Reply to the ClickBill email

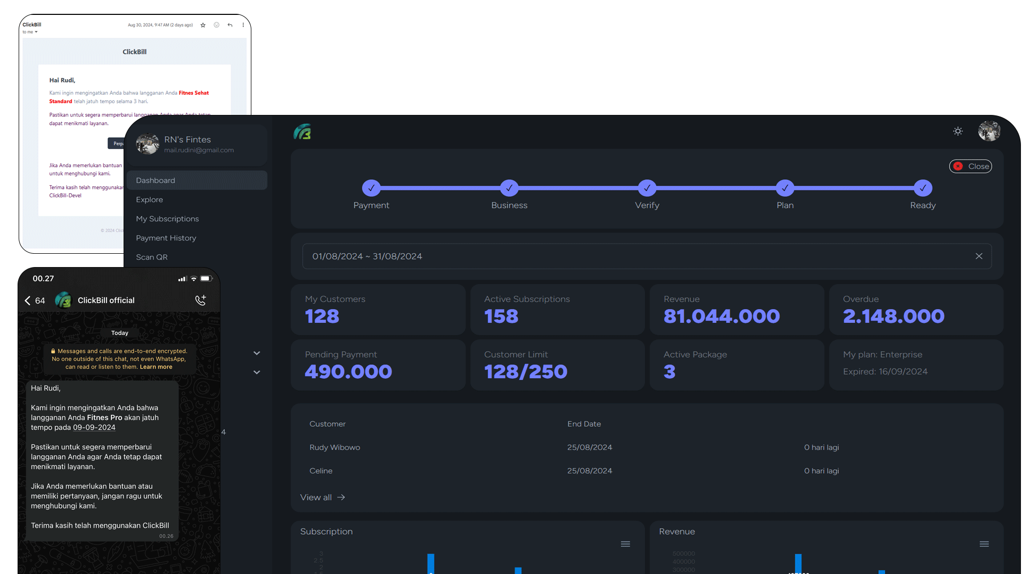click(230, 25)
